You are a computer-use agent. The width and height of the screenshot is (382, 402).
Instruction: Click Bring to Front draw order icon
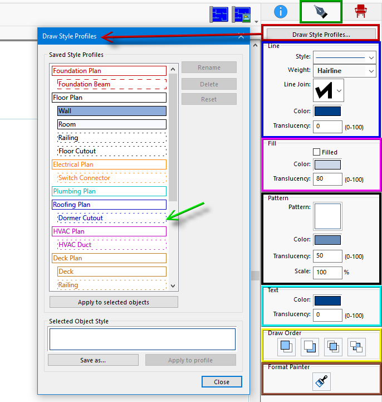tap(286, 347)
